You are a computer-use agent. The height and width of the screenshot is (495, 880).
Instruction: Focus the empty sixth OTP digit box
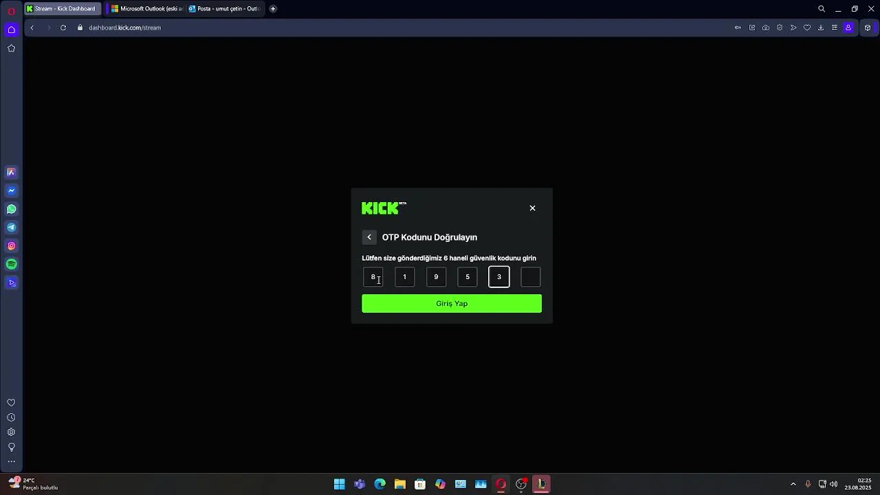(531, 277)
